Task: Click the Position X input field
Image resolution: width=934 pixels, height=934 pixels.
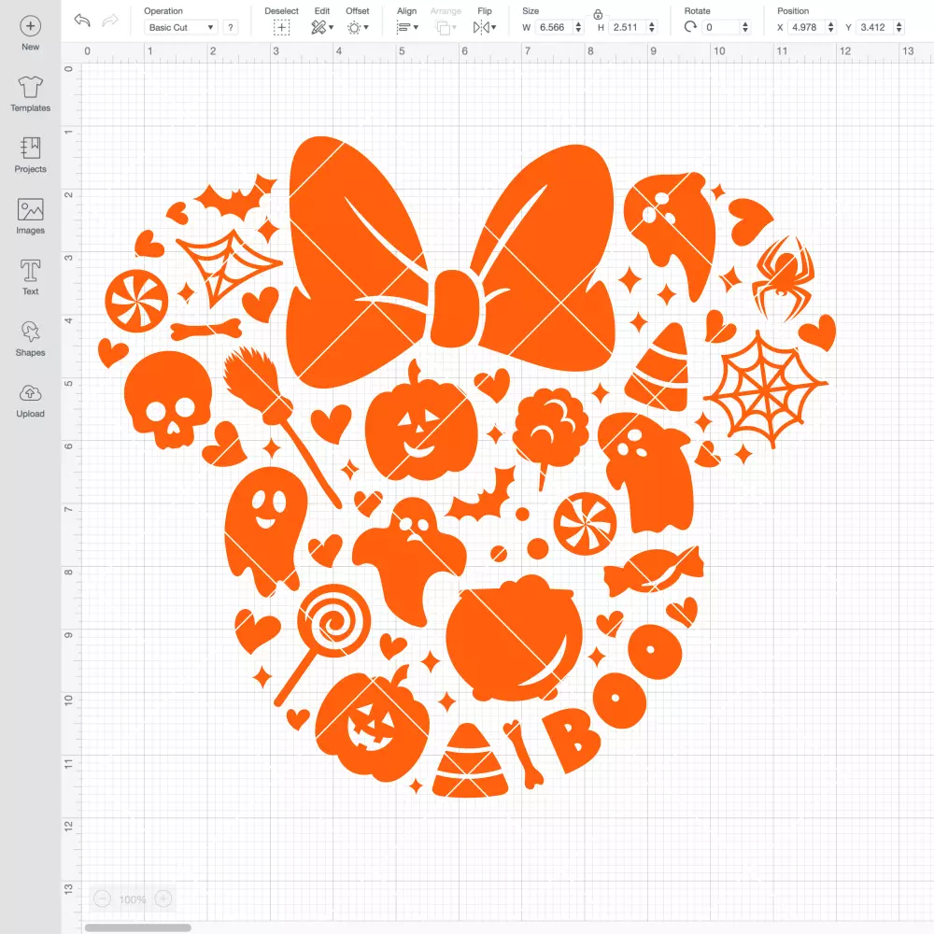Action: 806,27
